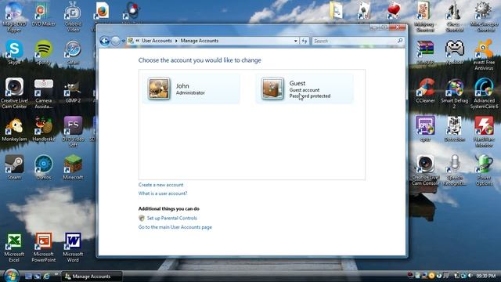
Task: Select User Accounts in the breadcrumb
Action: click(157, 41)
